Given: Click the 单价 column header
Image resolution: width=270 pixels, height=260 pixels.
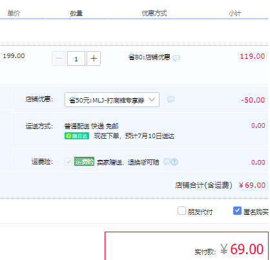Looking at the screenshot, I should 14,14.
